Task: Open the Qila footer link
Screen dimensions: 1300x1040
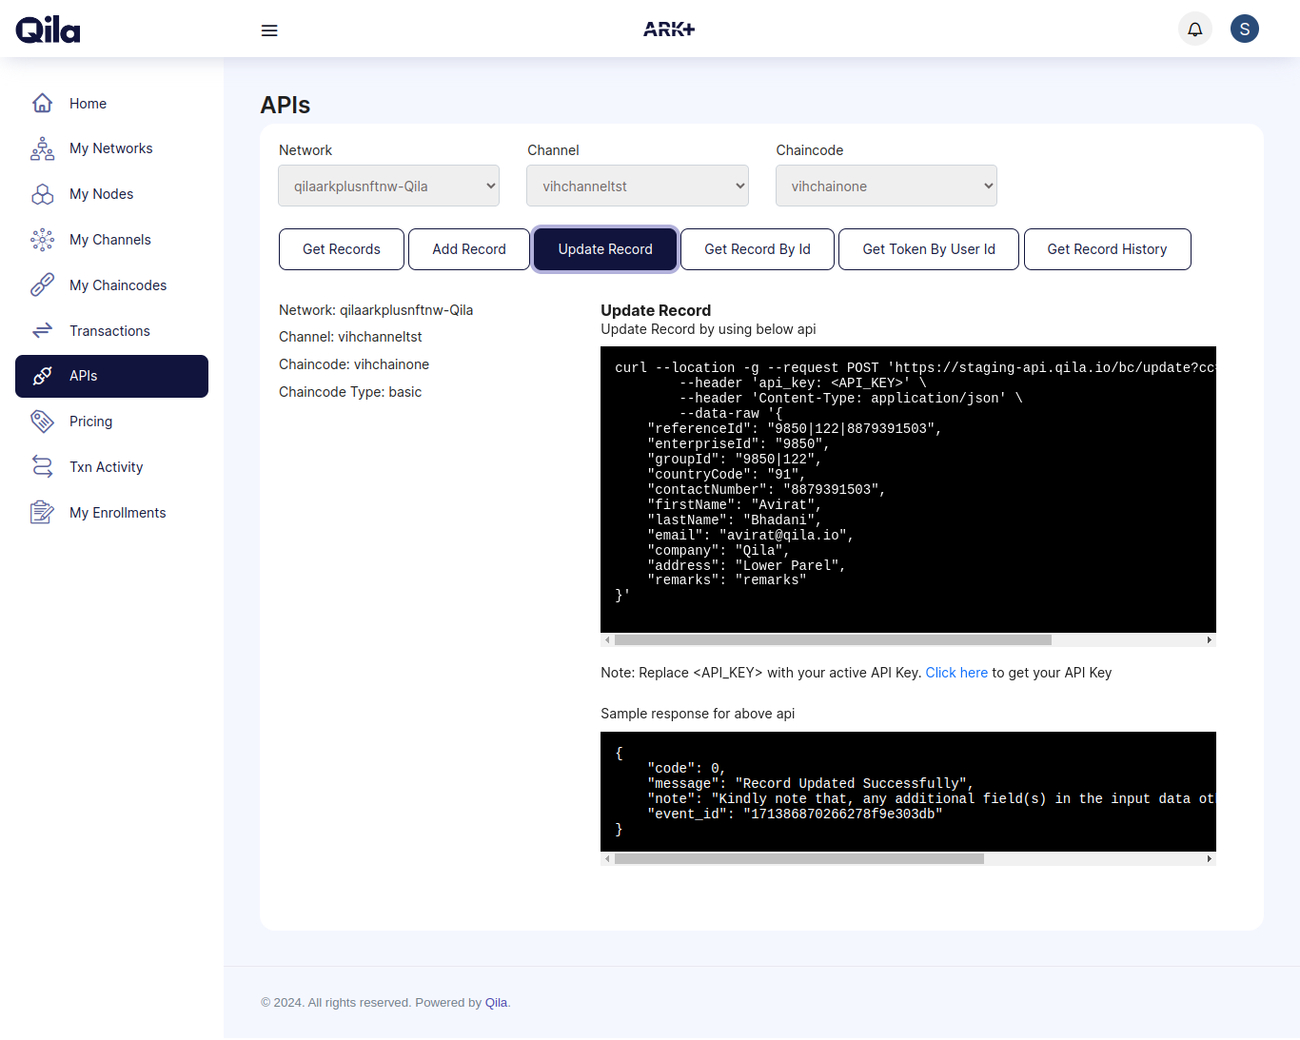Action: click(496, 1002)
